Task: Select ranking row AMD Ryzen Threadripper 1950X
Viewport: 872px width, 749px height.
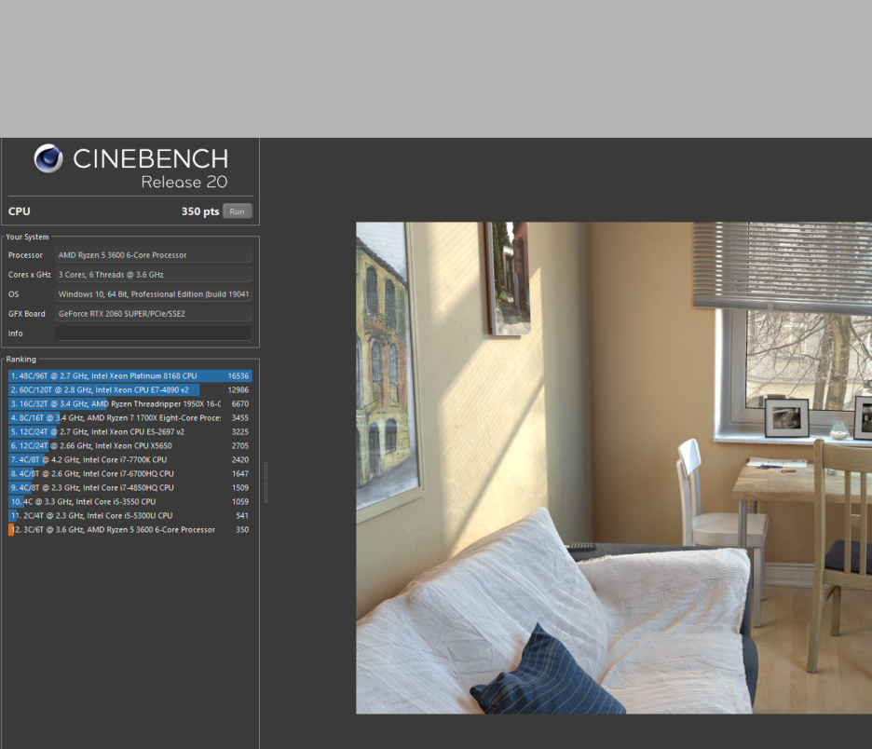Action: (130, 403)
